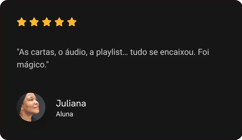Click the standalone letter "o" before "áudio"
This screenshot has height=140, width=242.
point(60,52)
